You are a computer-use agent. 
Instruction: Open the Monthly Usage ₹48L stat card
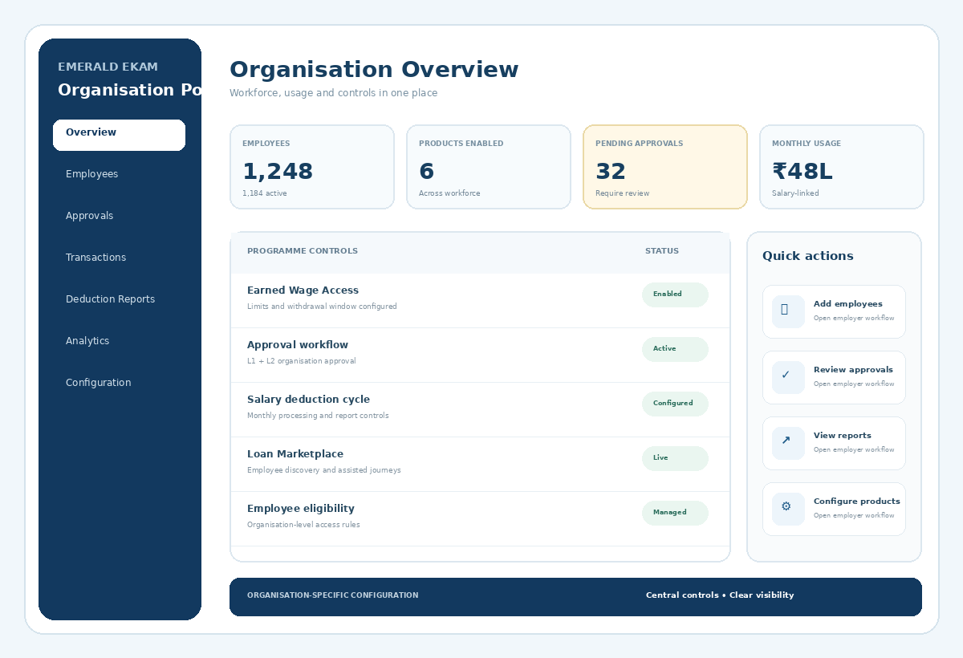tap(842, 167)
